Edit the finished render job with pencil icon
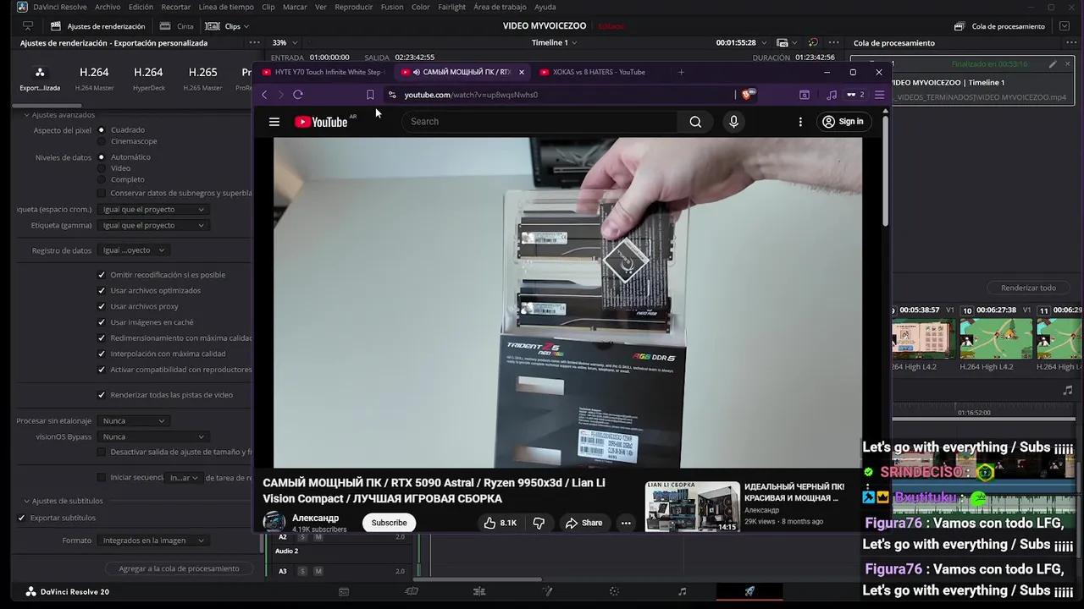 [x=1053, y=63]
